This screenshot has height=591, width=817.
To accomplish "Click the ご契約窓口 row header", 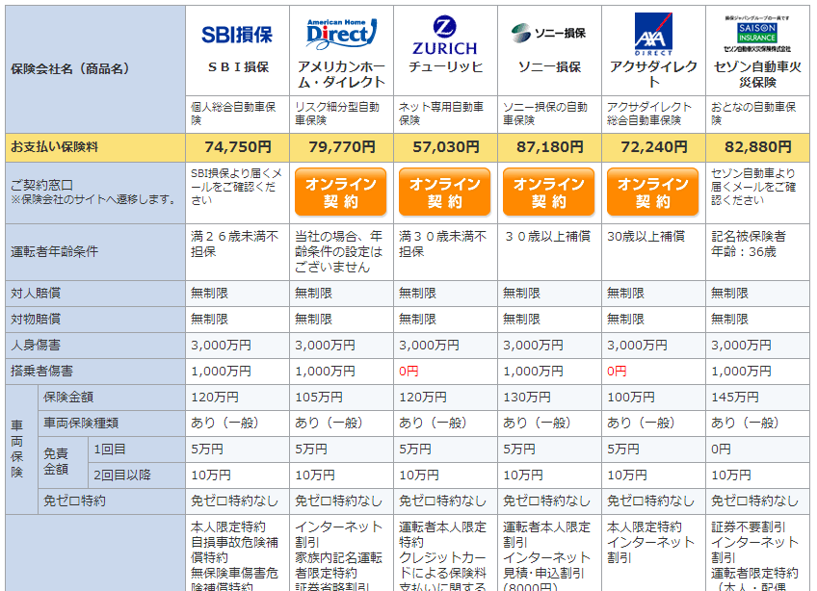I will click(95, 193).
